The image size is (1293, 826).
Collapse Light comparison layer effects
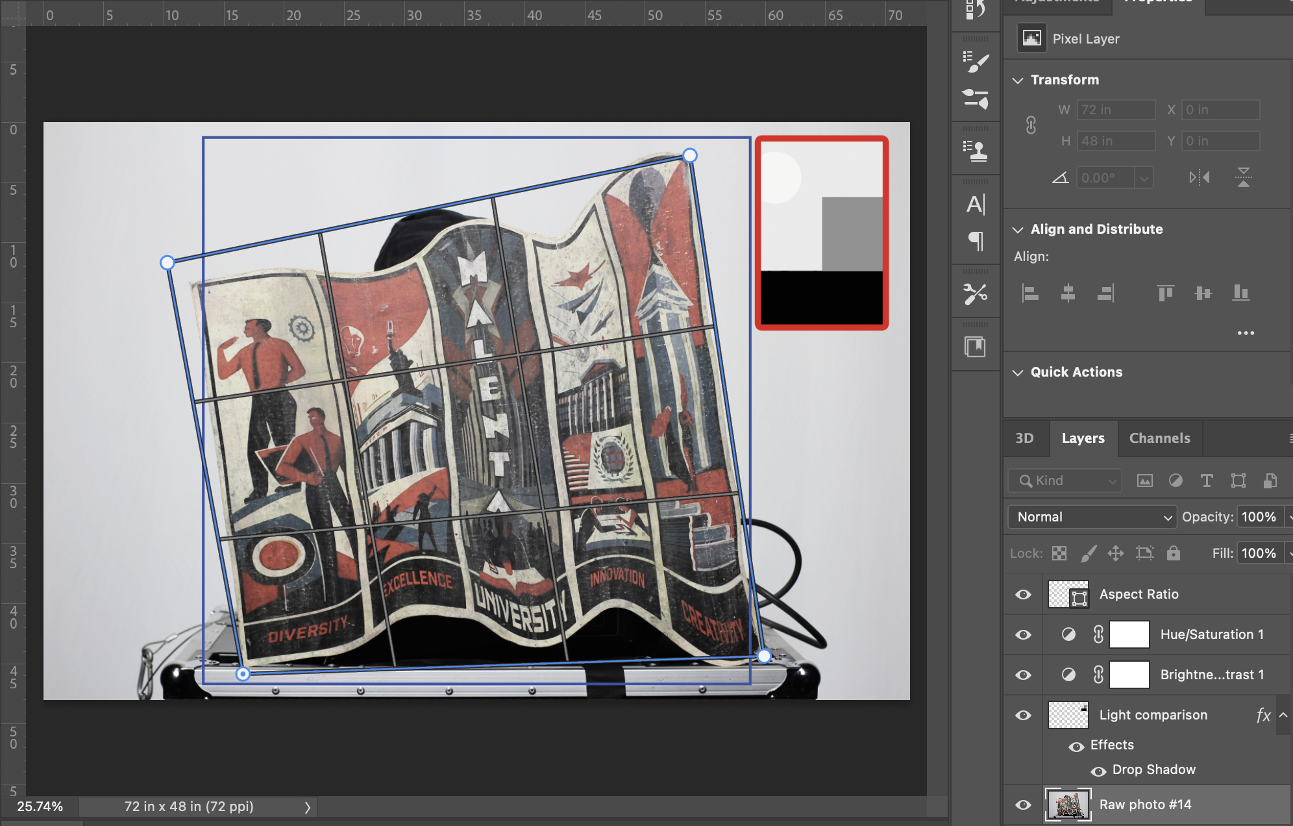click(1283, 715)
